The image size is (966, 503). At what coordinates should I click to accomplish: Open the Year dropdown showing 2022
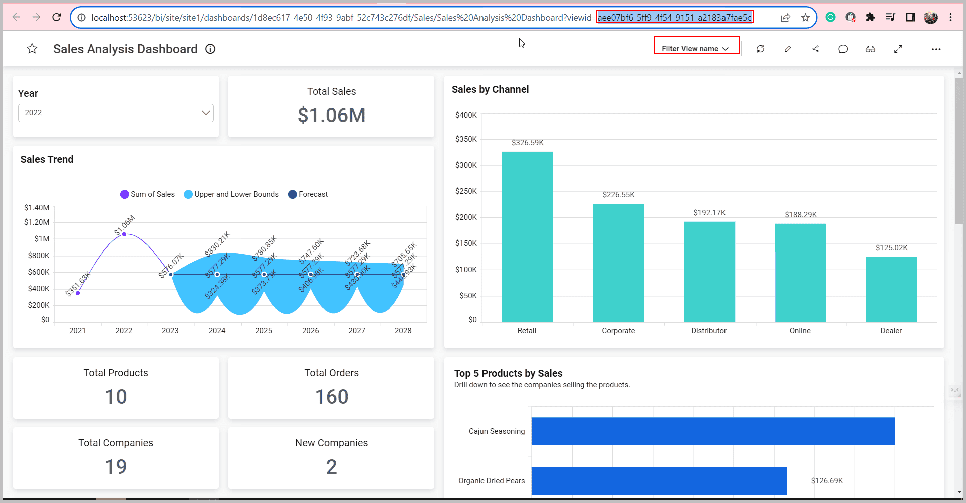(116, 113)
